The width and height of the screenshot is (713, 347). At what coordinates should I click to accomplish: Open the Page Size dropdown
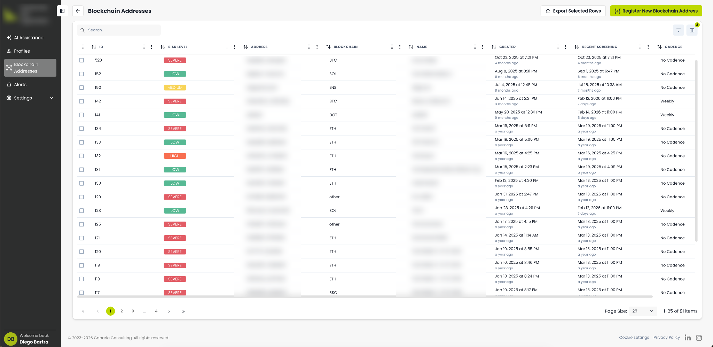tap(642, 311)
